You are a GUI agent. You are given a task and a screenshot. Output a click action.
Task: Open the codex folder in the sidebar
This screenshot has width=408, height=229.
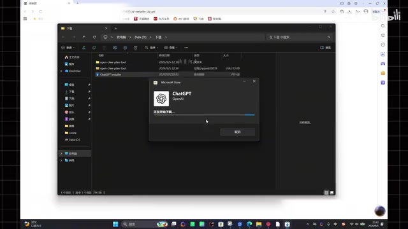coord(71,133)
